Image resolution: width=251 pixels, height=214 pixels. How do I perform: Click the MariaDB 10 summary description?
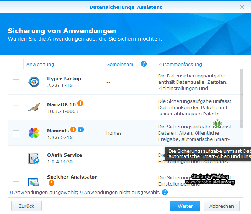195,108
